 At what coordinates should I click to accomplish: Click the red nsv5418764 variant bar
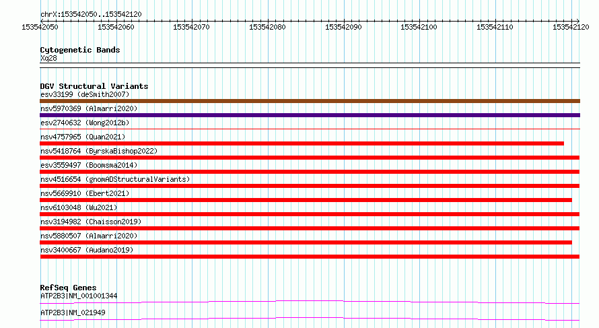tap(310, 158)
